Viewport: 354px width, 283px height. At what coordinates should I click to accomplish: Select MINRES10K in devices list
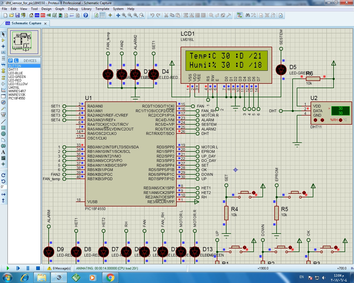(17, 95)
